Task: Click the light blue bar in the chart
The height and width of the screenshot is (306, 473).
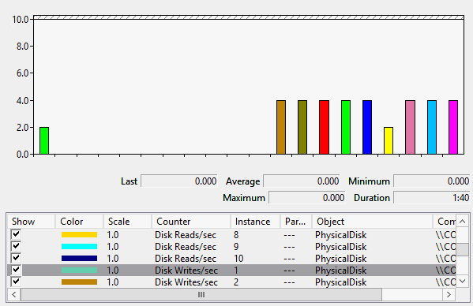Action: click(432, 127)
